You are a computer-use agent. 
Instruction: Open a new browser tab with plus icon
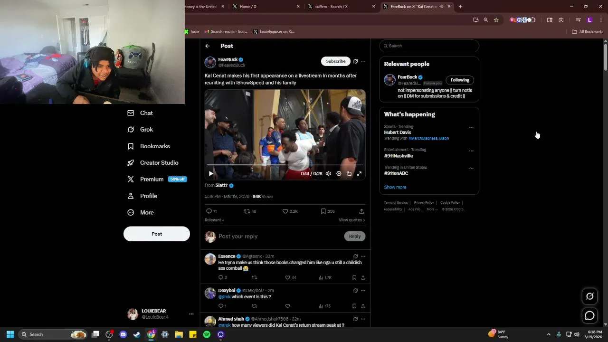[460, 7]
